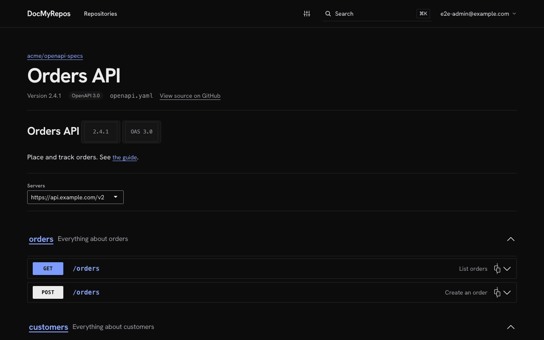The height and width of the screenshot is (340, 544).
Task: Click the /orders path in GET row
Action: (86, 269)
